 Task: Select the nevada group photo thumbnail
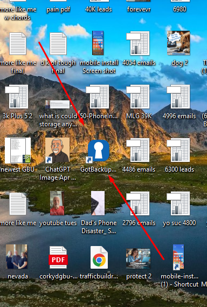click(x=17, y=257)
